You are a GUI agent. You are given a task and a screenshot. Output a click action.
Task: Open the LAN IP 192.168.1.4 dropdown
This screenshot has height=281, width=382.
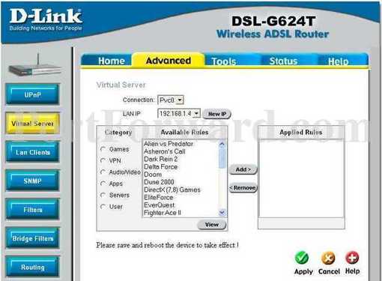[179, 114]
